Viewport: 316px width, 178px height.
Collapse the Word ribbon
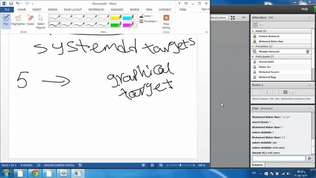point(206,32)
